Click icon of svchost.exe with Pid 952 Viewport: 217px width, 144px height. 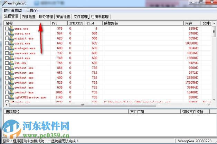11,73
